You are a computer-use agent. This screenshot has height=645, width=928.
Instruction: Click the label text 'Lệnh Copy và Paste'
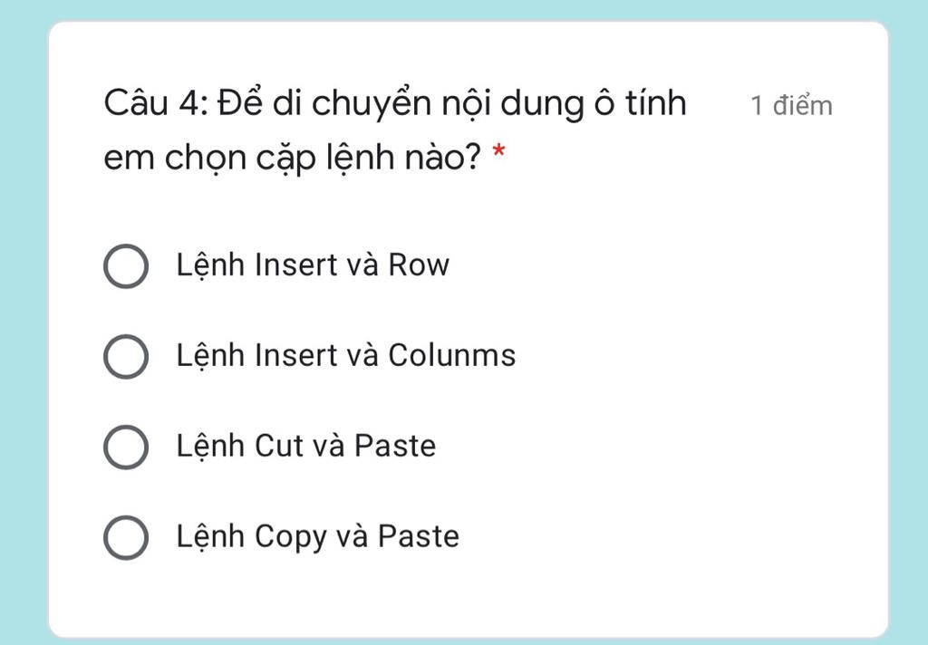point(317,538)
